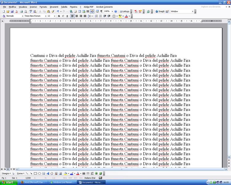Click the Windows start button
Screen dimensions: 231x185
(9, 182)
